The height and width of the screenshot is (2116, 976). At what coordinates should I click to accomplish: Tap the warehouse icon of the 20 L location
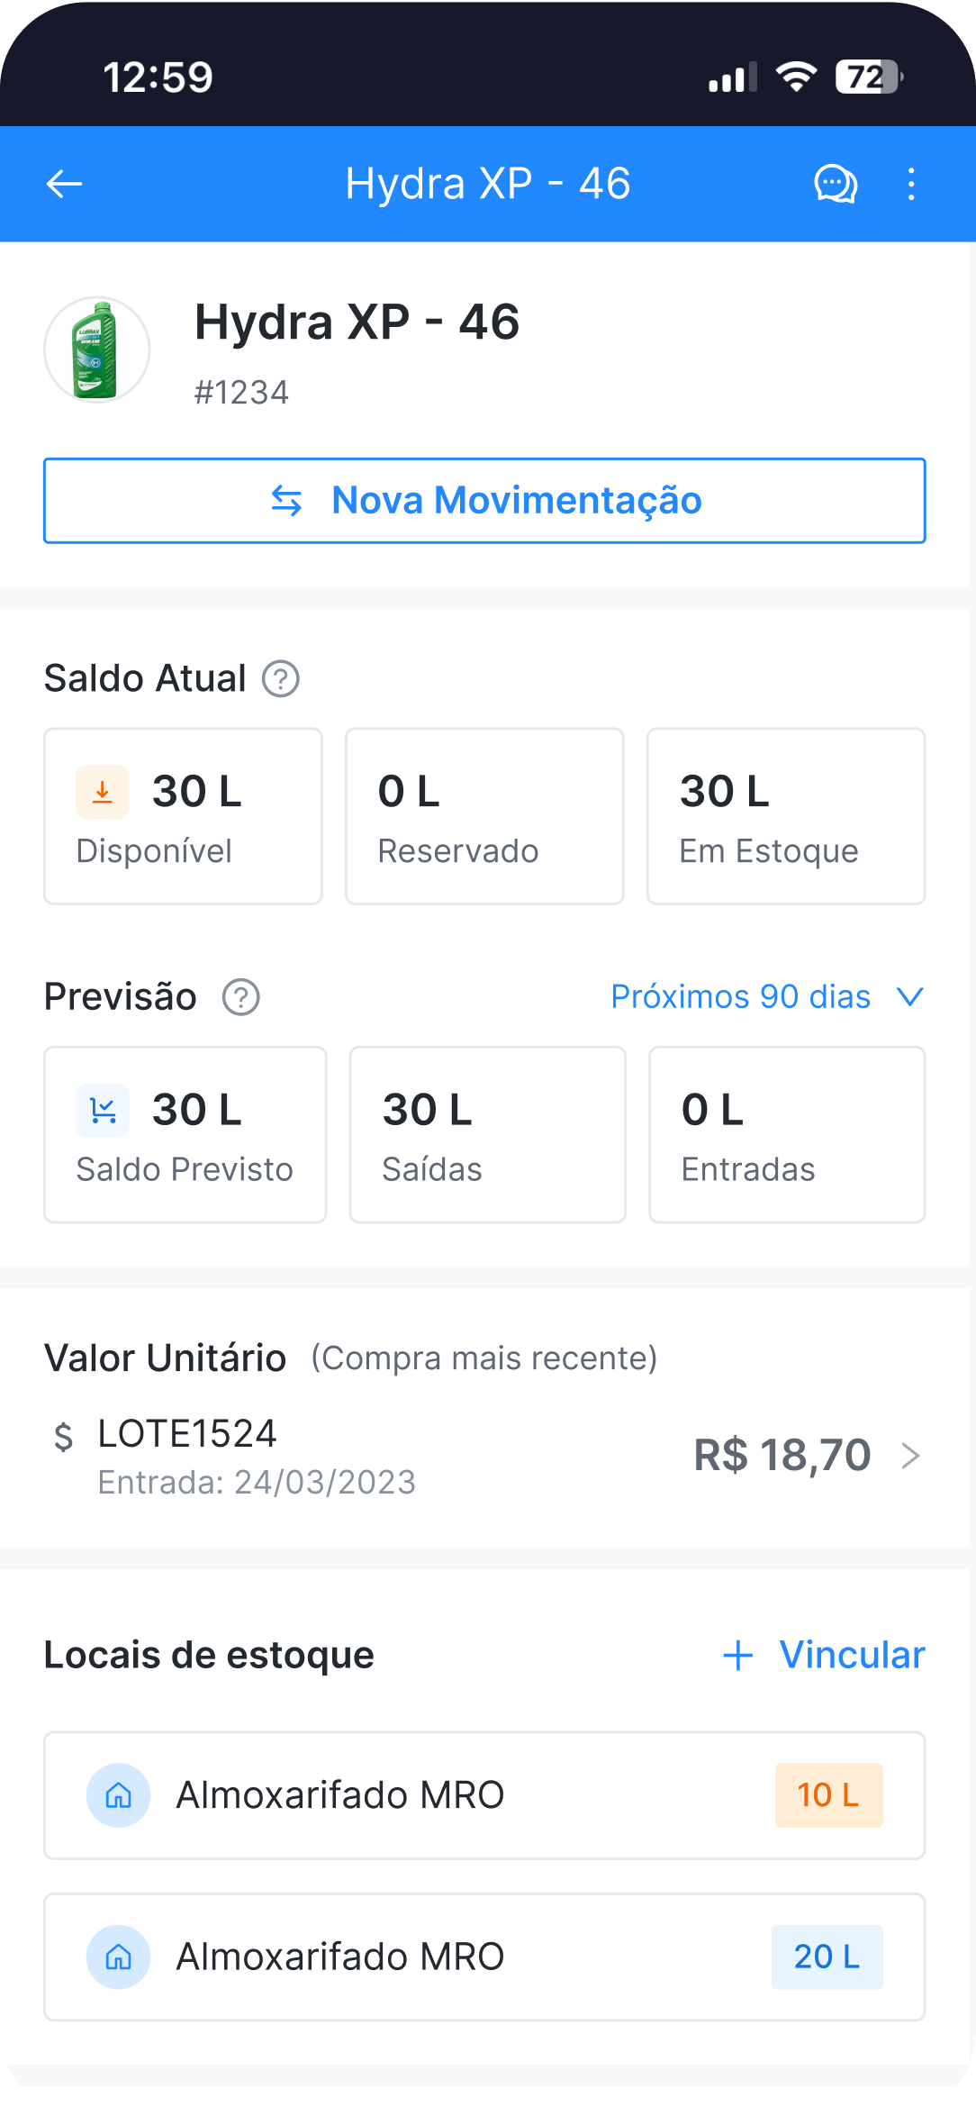pos(118,1957)
